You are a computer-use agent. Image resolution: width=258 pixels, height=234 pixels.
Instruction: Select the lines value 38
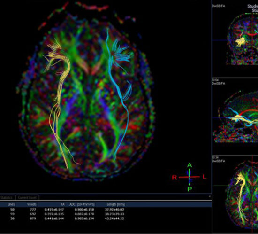pyautogui.click(x=12, y=218)
